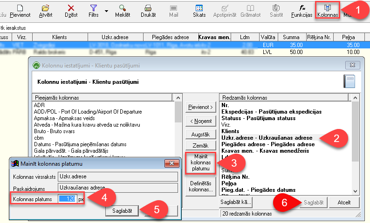The height and width of the screenshot is (223, 370).
Task: Open the Skats view icon
Action: 199,8
